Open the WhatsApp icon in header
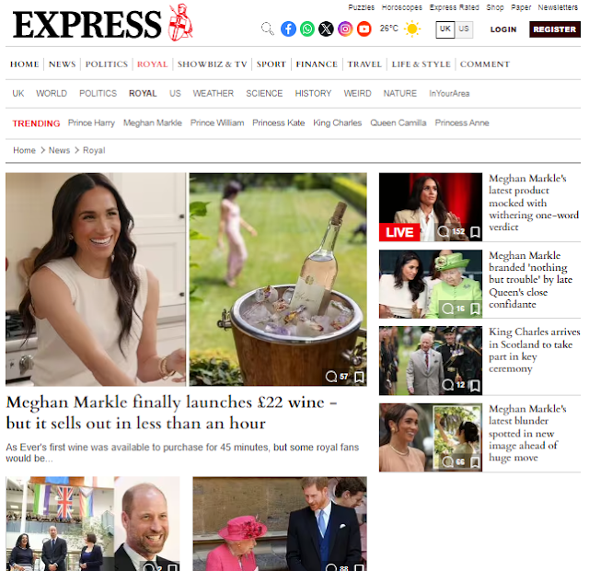 [307, 29]
